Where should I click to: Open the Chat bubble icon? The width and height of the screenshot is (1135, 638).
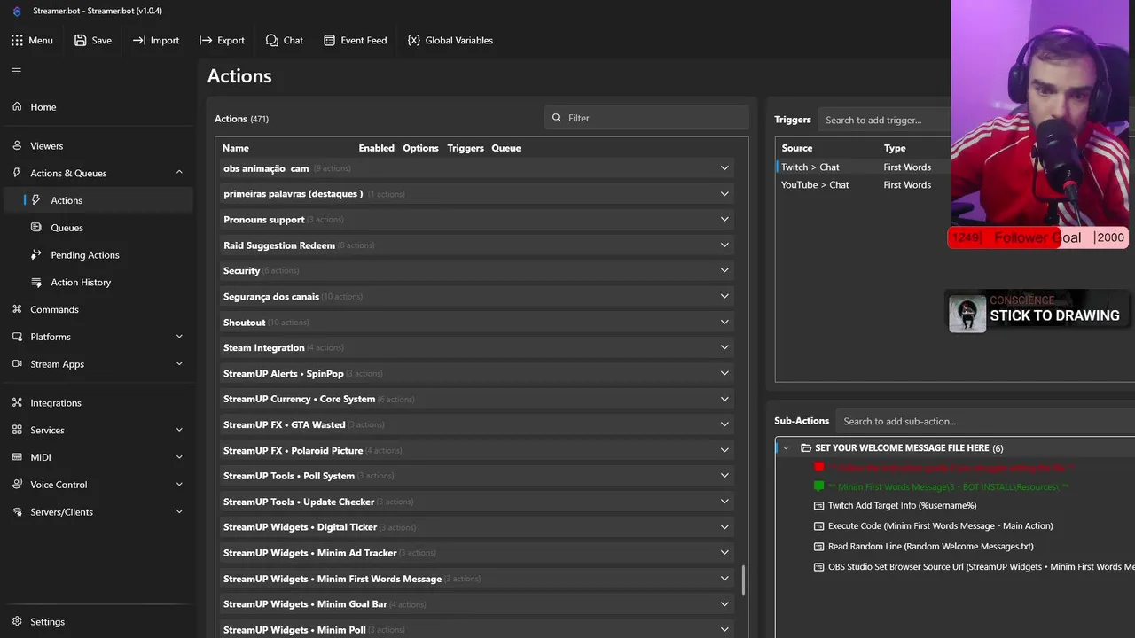[x=271, y=40]
